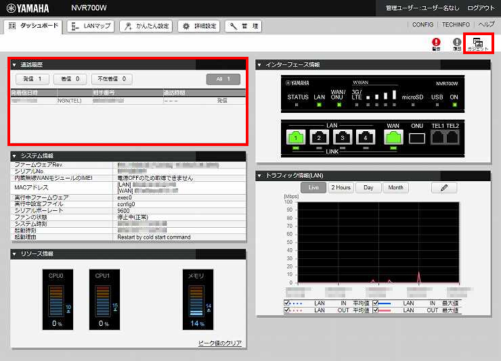Click the MACアドレス row label
This screenshot has height=361, width=501.
point(31,187)
